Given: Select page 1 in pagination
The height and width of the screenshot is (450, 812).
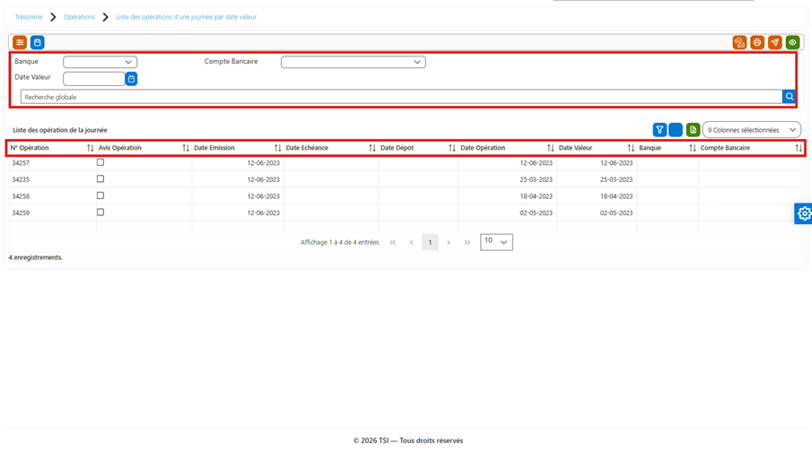Looking at the screenshot, I should (430, 242).
